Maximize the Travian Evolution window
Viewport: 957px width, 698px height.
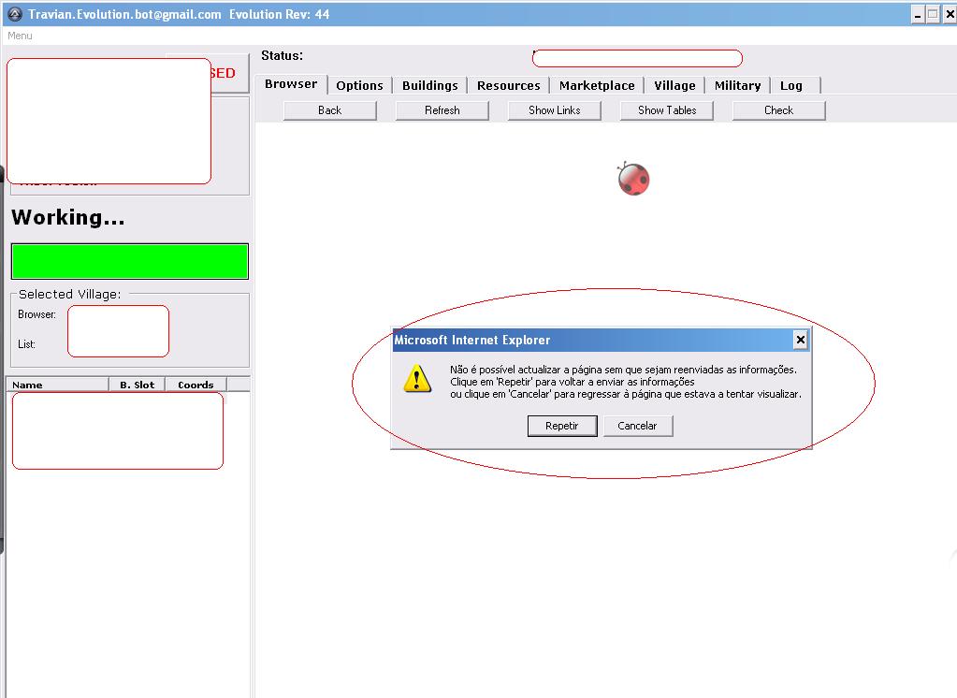point(934,15)
